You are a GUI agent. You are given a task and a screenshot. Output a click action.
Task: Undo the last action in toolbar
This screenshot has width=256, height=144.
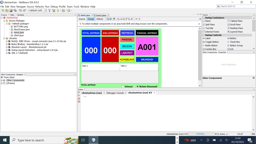(20, 10)
